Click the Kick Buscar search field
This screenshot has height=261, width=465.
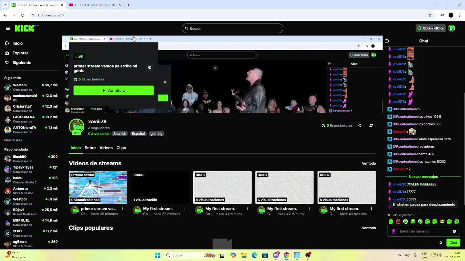tap(232, 28)
